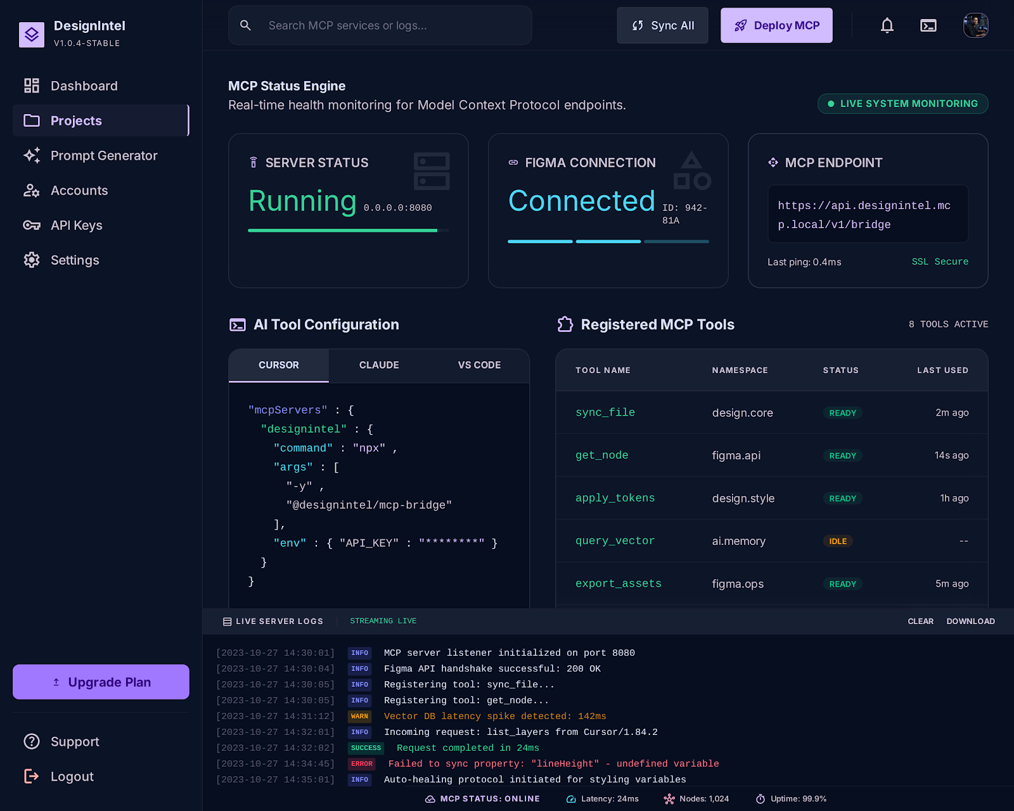This screenshot has height=811, width=1014.
Task: Click the Projects folder icon
Action: pos(32,120)
